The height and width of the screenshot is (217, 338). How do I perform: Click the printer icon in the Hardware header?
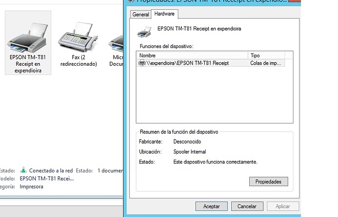(x=144, y=32)
